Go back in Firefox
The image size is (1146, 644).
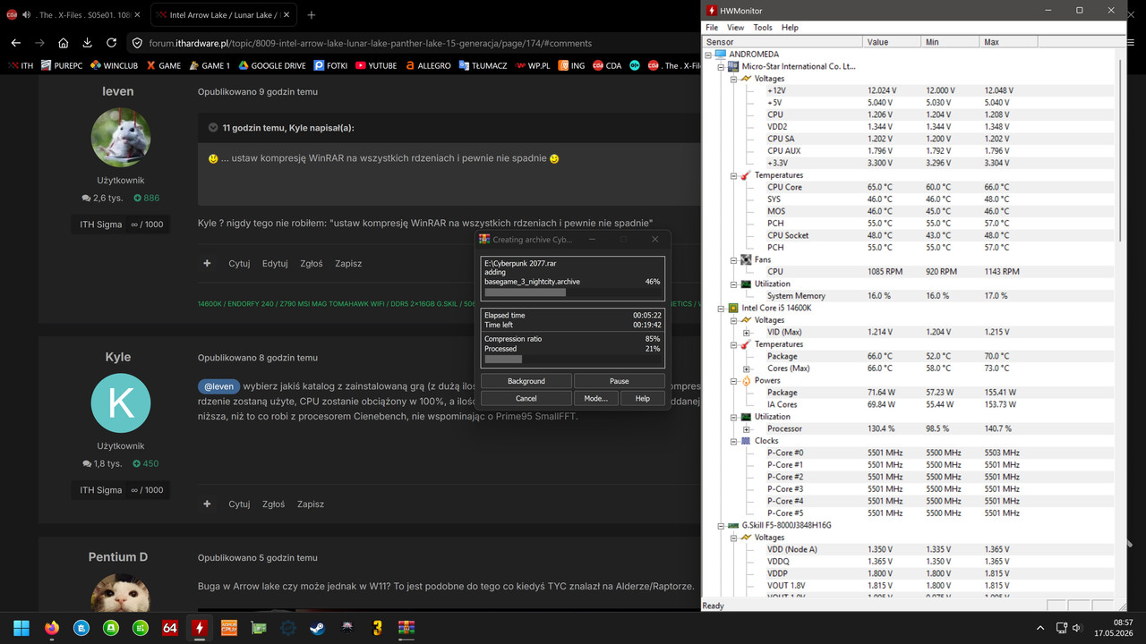(x=16, y=43)
